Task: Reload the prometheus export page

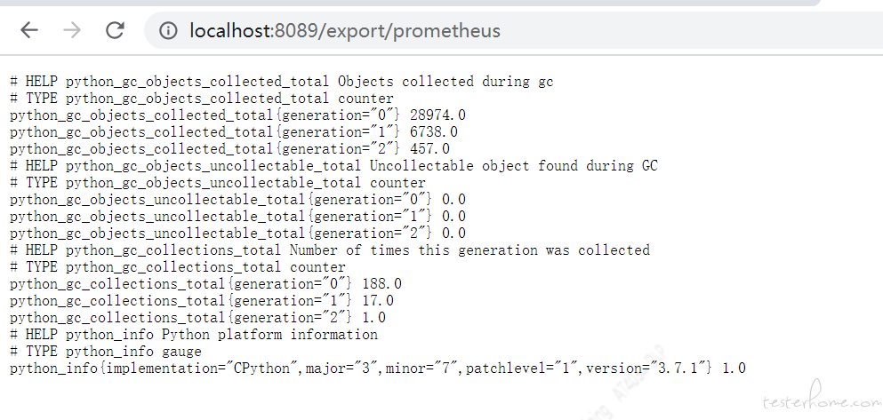Action: 115,30
